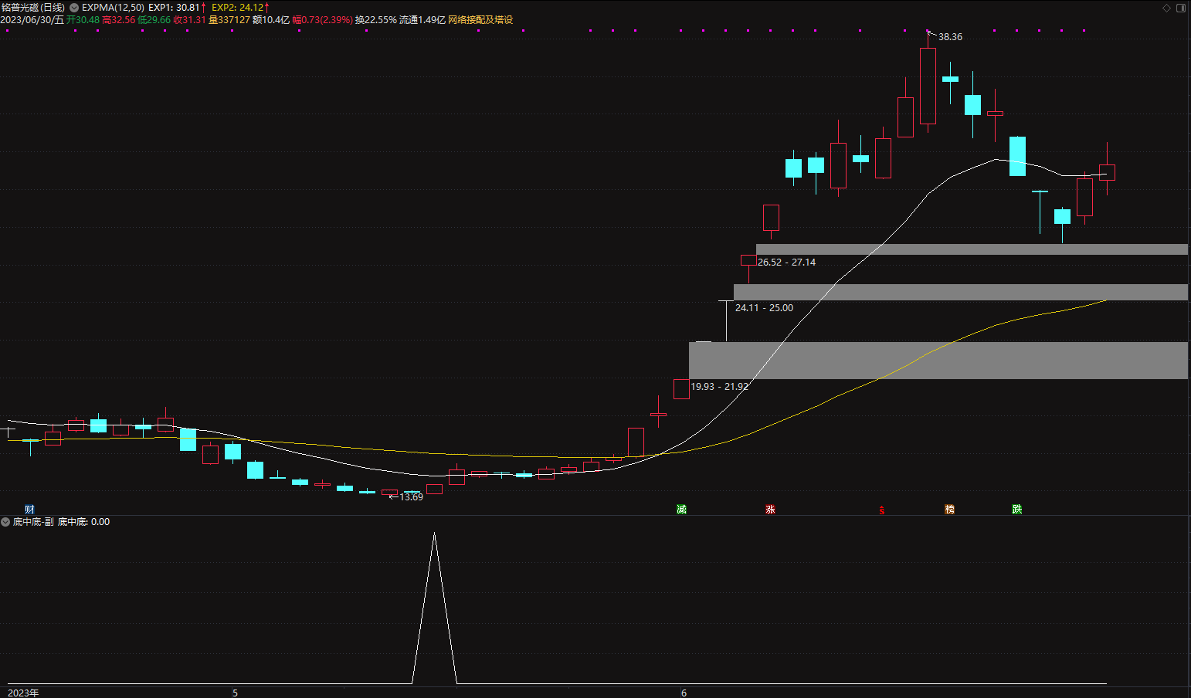
Task: Expand the 底中底-副 sub-indicator dropdown
Action: [x=5, y=522]
